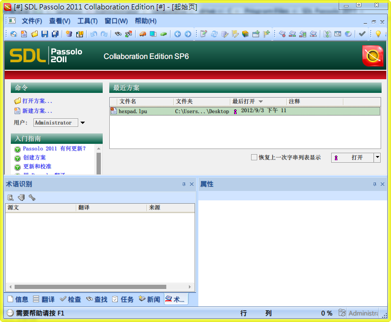This screenshot has width=391, height=322.
Task: Click the Home start page toolbar icon
Action: click(x=14, y=34)
